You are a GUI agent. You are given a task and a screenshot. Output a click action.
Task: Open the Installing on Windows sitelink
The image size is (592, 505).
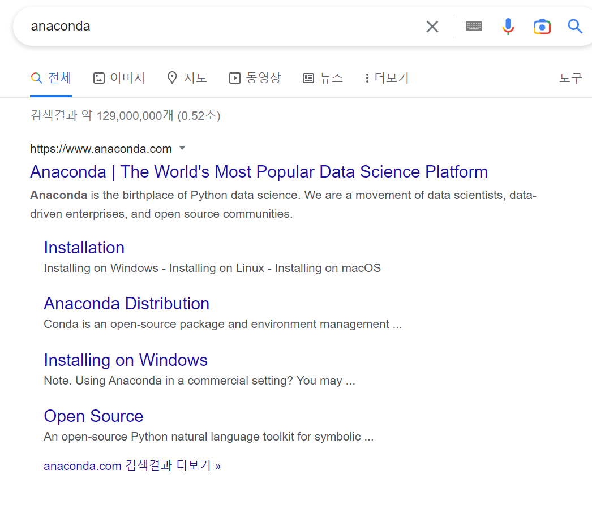click(x=126, y=360)
